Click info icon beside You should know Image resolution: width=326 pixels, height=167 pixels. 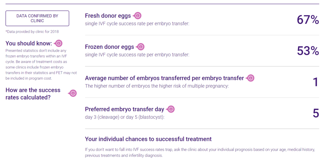pyautogui.click(x=58, y=43)
